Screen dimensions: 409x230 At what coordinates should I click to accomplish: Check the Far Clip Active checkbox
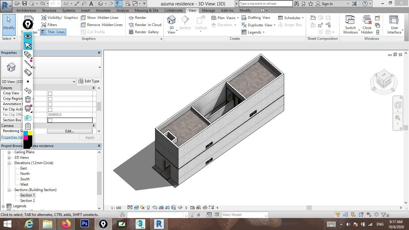point(50,110)
